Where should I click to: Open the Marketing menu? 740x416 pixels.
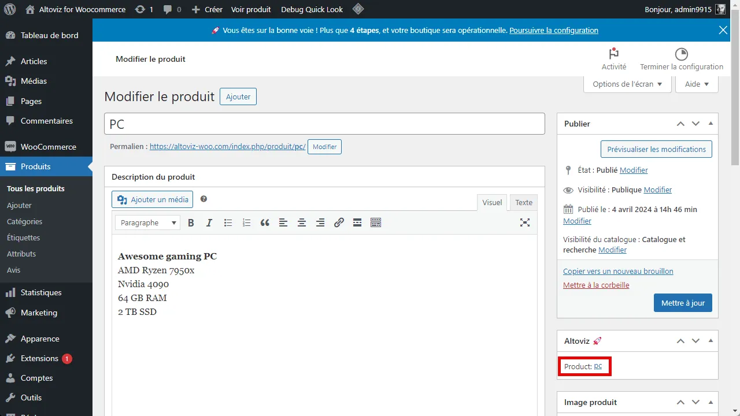(x=46, y=313)
